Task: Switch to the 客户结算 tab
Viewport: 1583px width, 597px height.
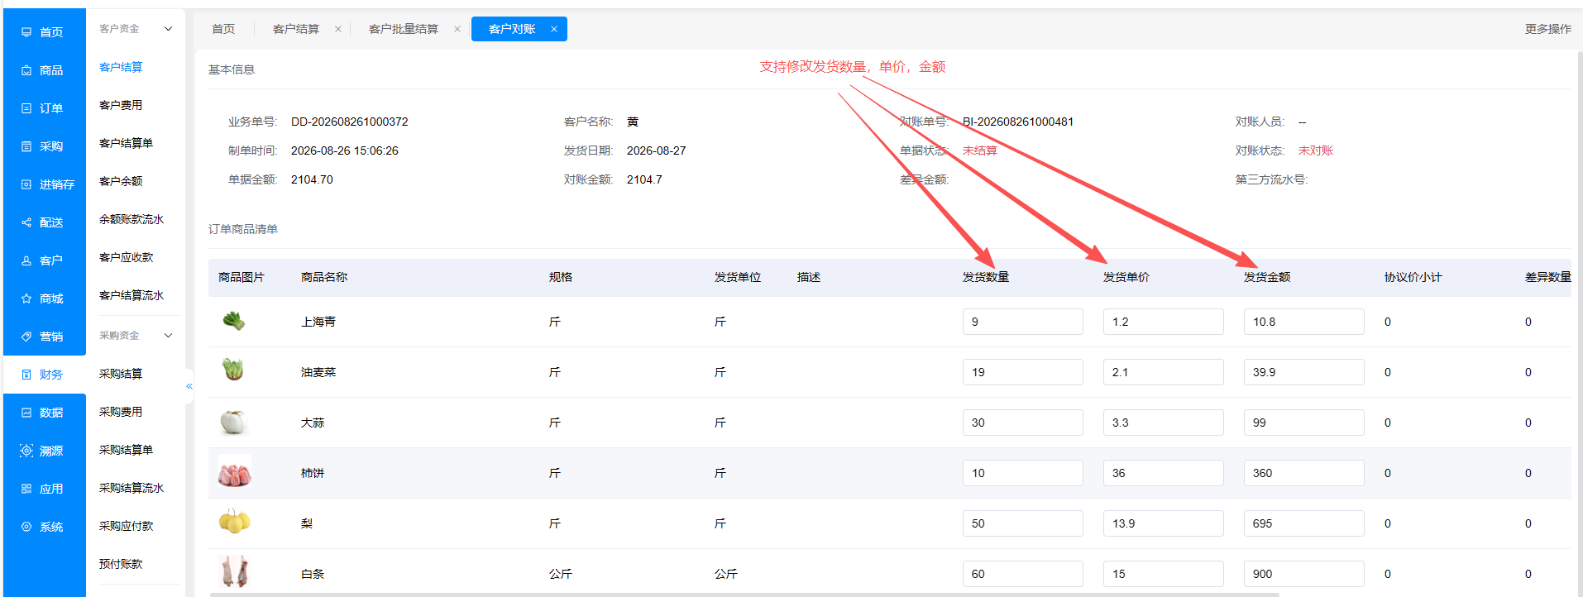Action: [296, 29]
